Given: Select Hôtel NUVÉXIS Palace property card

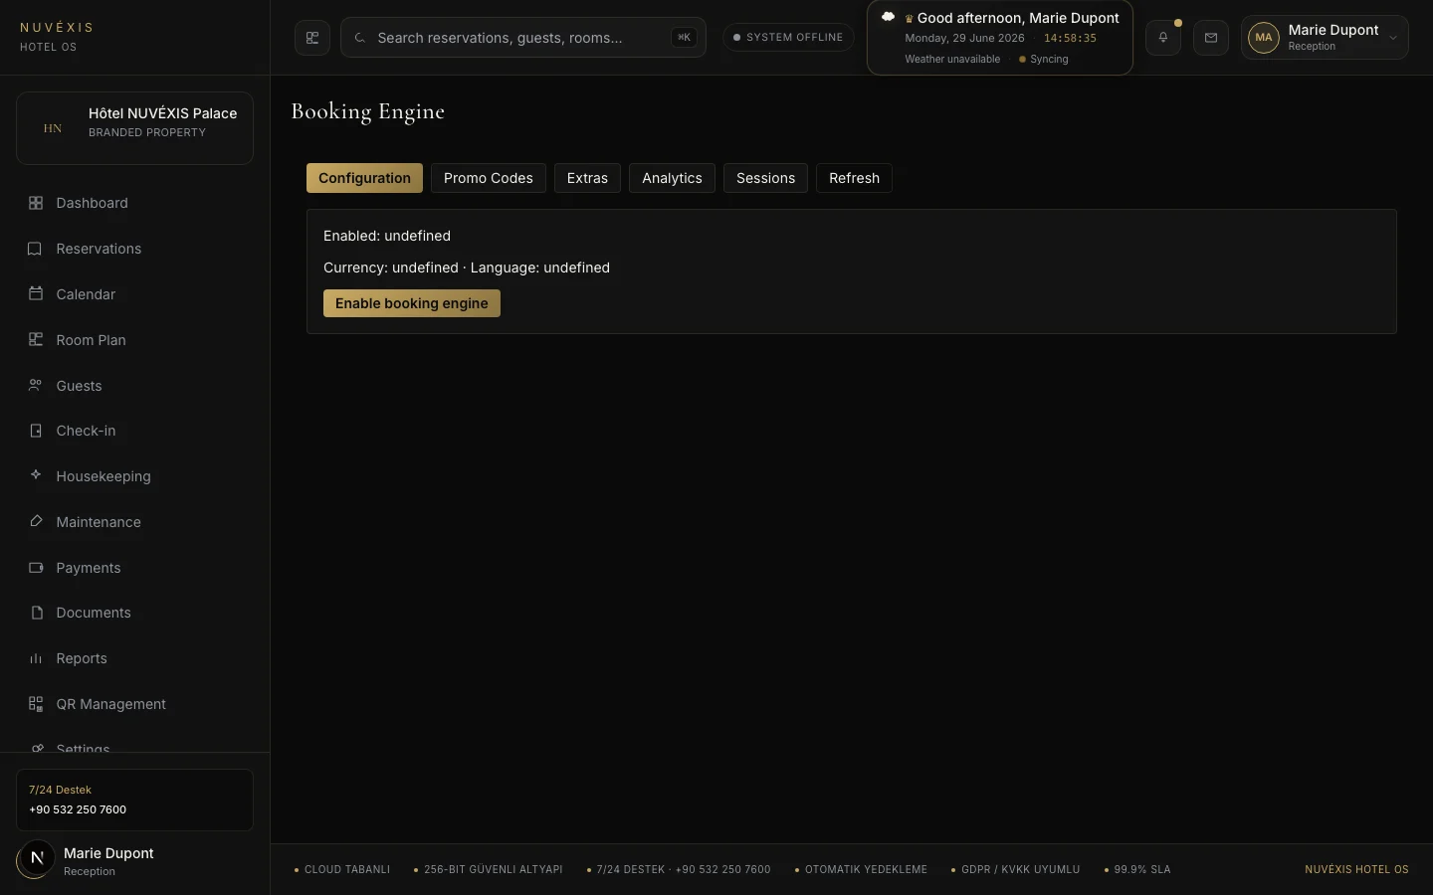Looking at the screenshot, I should coord(134,128).
